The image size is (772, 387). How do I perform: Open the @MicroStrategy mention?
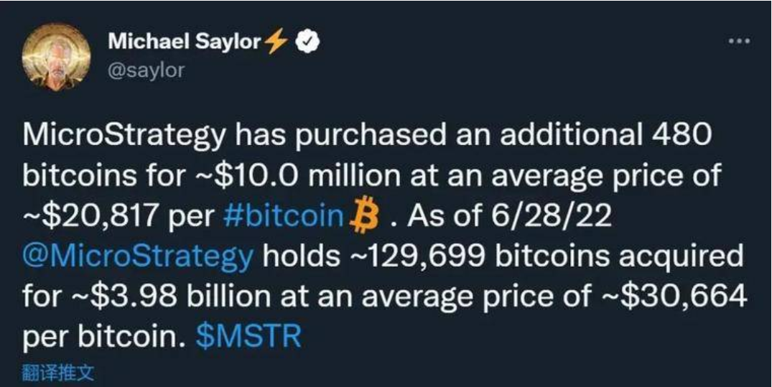click(138, 258)
